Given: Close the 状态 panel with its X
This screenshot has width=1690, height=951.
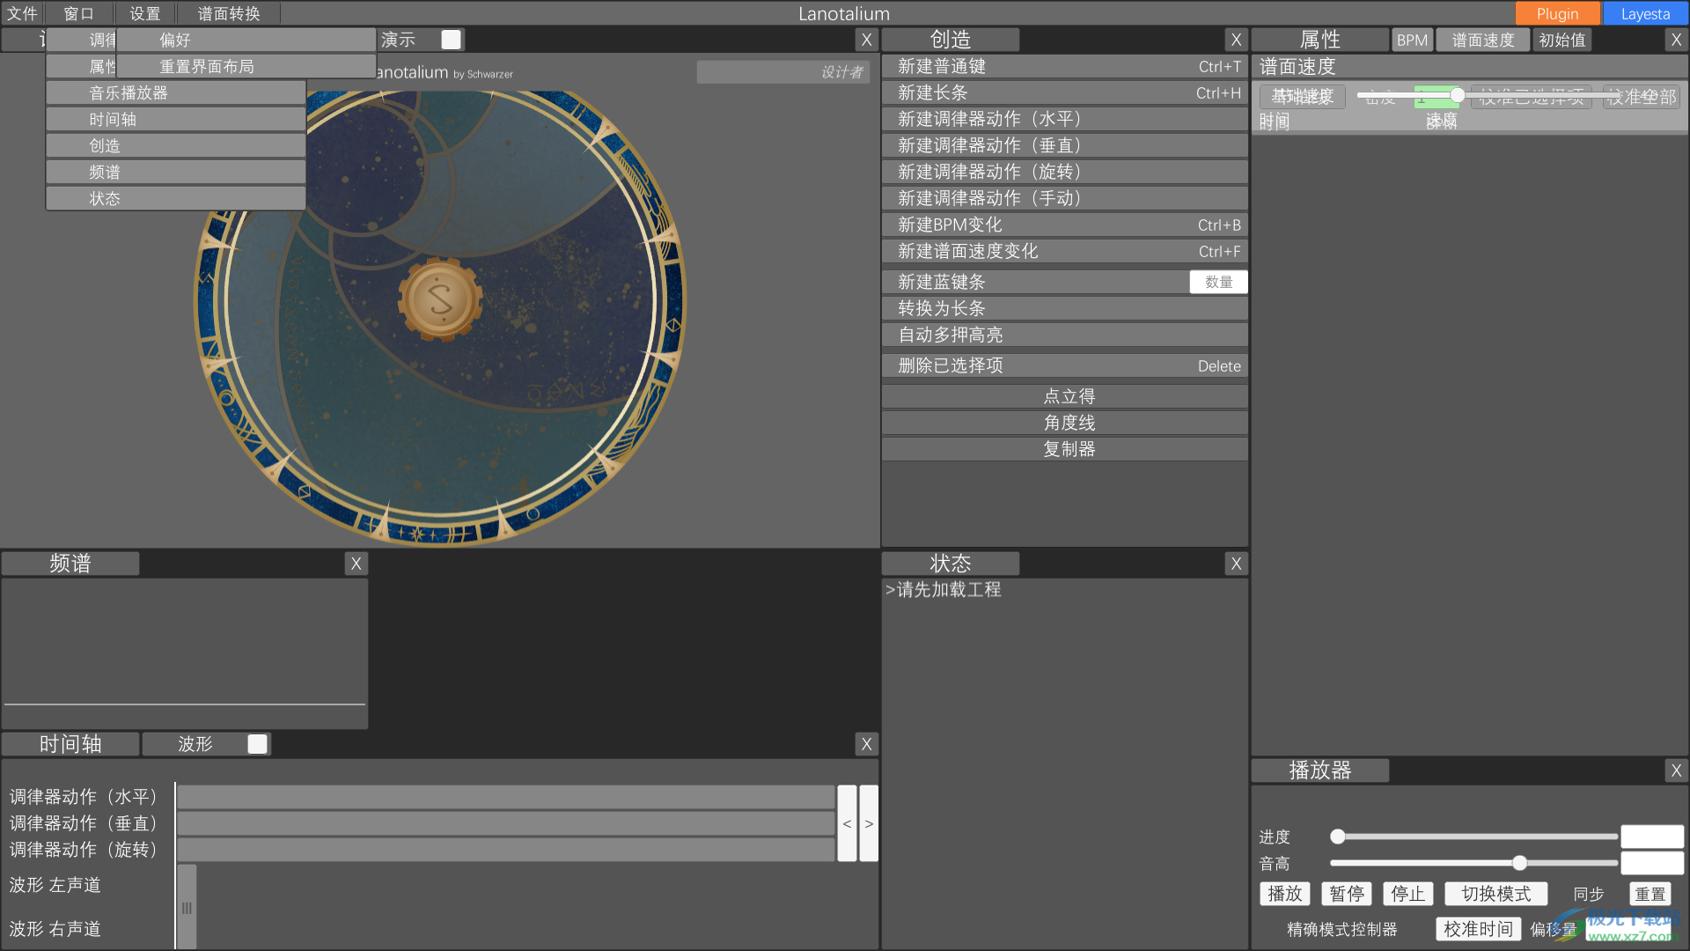Looking at the screenshot, I should click(1236, 564).
